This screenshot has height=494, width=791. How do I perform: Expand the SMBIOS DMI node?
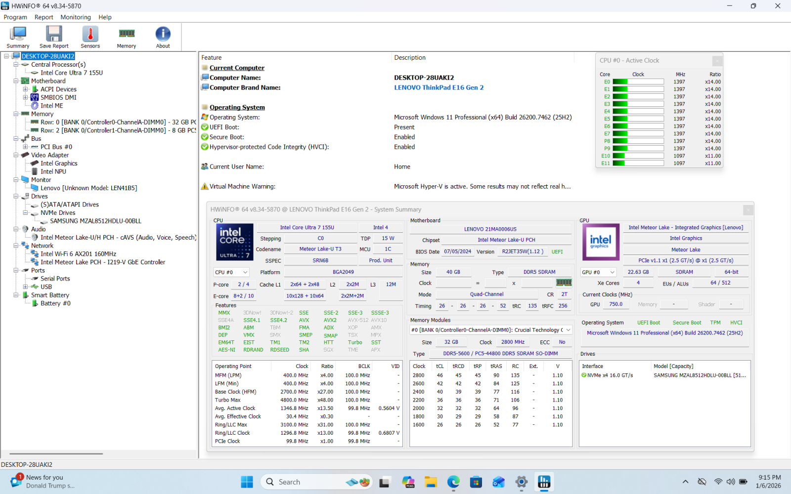click(25, 97)
